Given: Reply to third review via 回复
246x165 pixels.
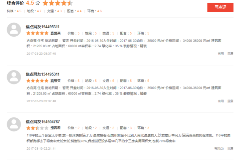Looking at the screenshot, I should [230, 148].
